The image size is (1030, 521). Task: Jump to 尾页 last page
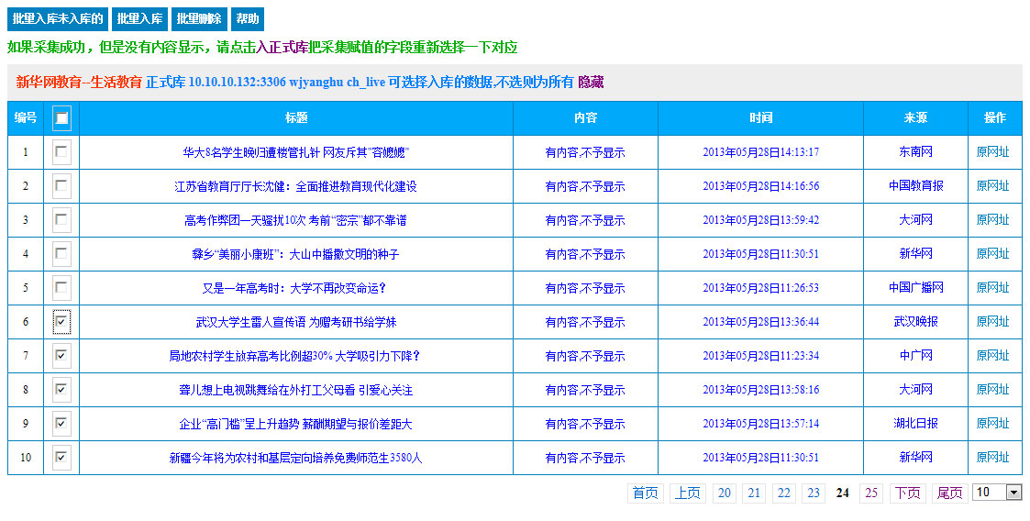pos(949,493)
